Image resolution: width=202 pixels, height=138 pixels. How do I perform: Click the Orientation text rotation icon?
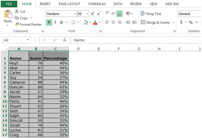click(128, 13)
